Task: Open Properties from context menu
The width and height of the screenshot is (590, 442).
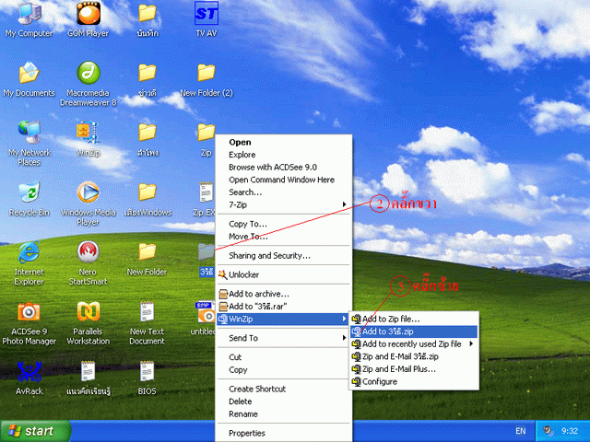Action: pos(284,433)
